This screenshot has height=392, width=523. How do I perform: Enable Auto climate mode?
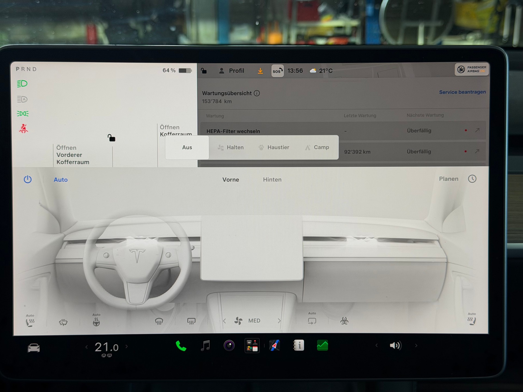(x=61, y=180)
